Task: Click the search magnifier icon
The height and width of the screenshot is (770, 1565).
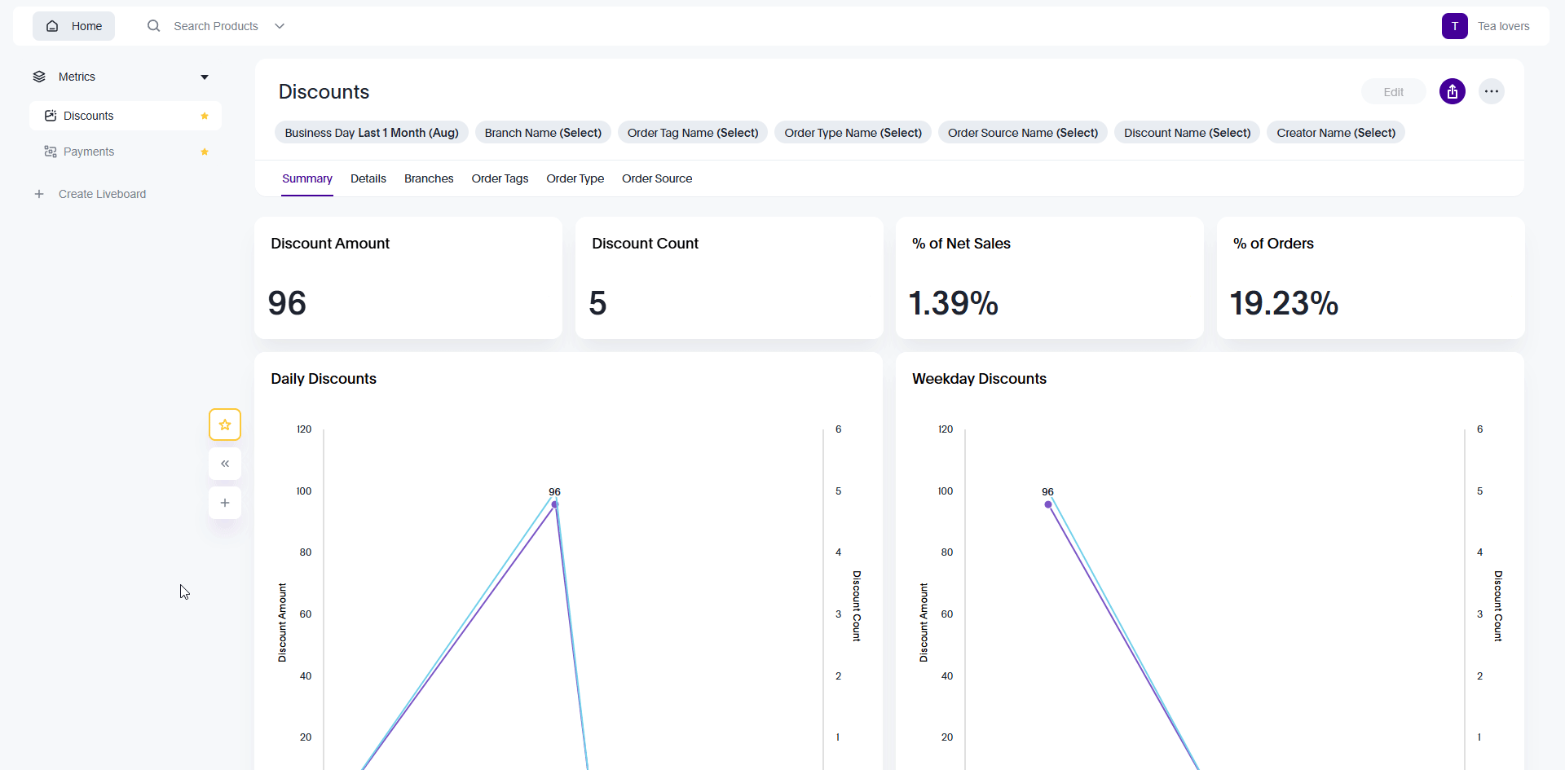Action: pos(153,26)
